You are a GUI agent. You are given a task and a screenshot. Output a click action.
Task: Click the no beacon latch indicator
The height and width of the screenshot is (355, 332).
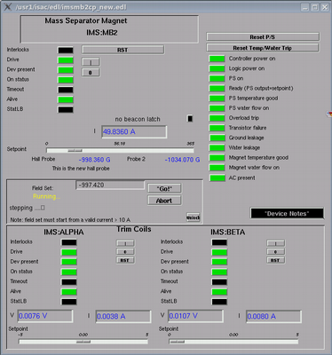pos(190,119)
